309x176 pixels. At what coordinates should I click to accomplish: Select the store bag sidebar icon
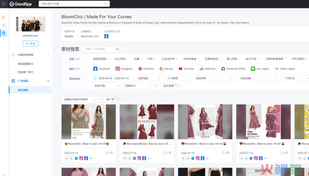(x=3, y=33)
